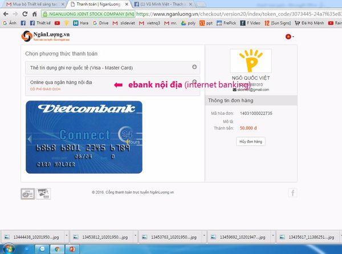Open the F Video bookmark

pos(250,23)
